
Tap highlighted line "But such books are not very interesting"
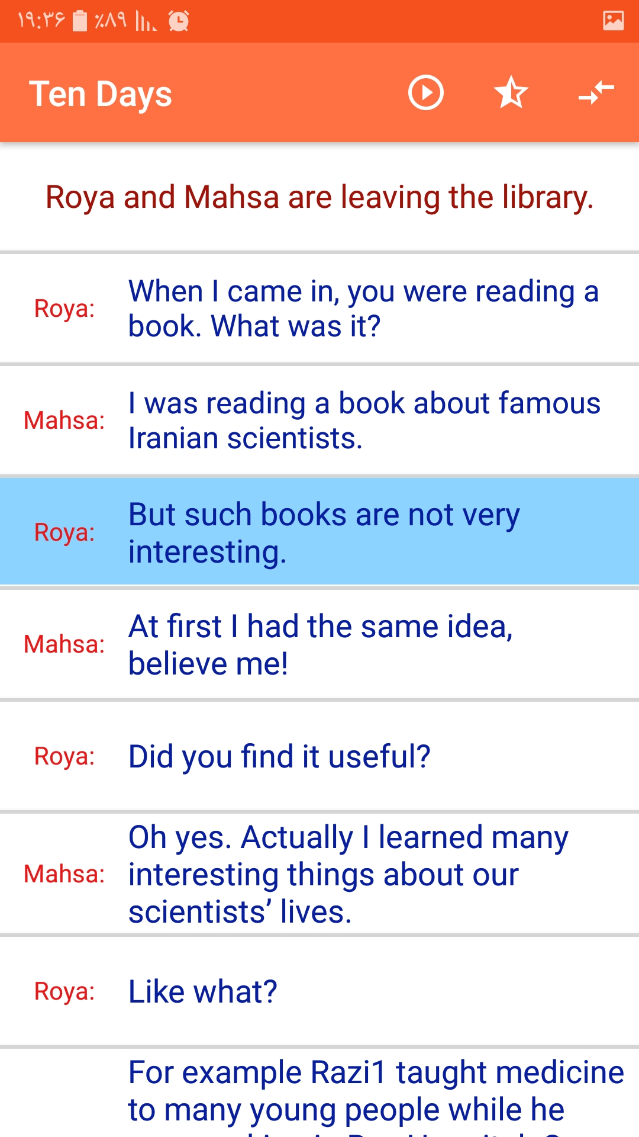point(324,532)
